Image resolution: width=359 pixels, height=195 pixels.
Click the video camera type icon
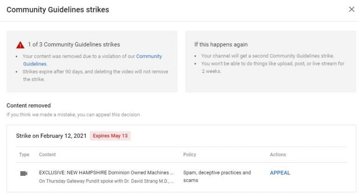pos(24,173)
